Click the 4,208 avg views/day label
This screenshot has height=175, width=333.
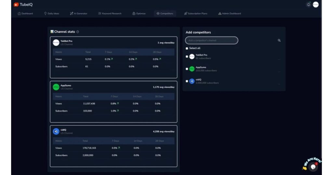click(x=164, y=131)
